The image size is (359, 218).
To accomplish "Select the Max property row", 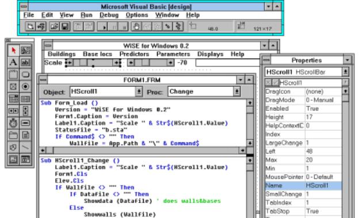I will click(303, 160).
